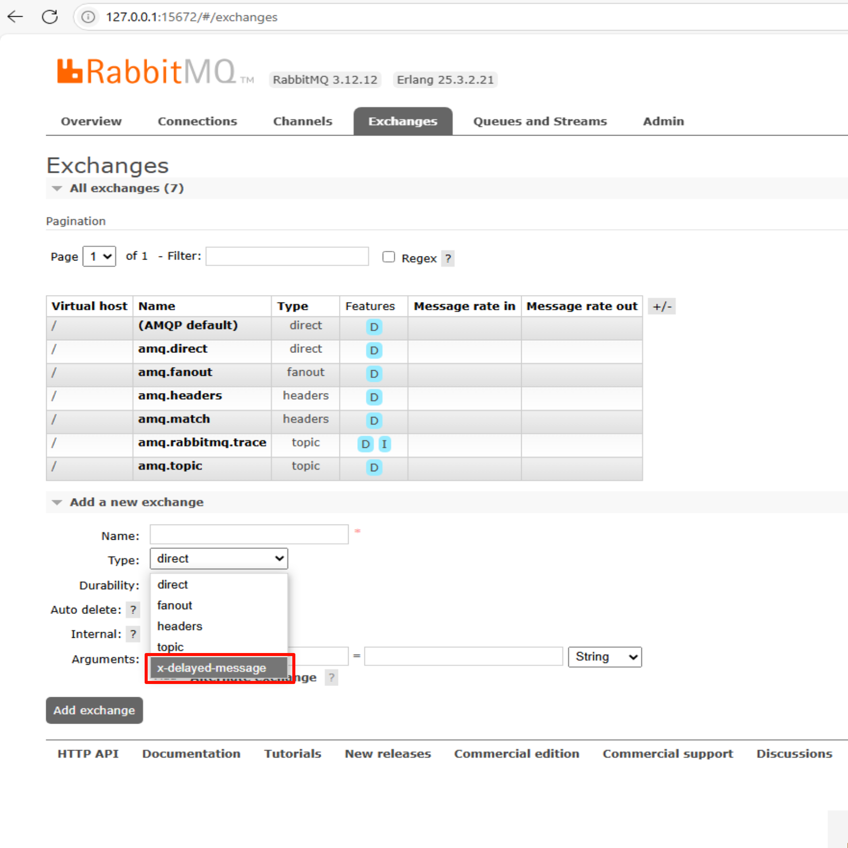This screenshot has width=848, height=848.
Task: Open the Discussions footer link
Action: [794, 754]
